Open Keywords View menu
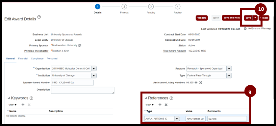Screen dimensions: 276x126 coord(13,105)
